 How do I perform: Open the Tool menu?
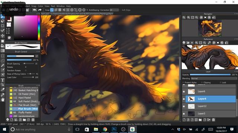pyautogui.click(x=53, y=6)
